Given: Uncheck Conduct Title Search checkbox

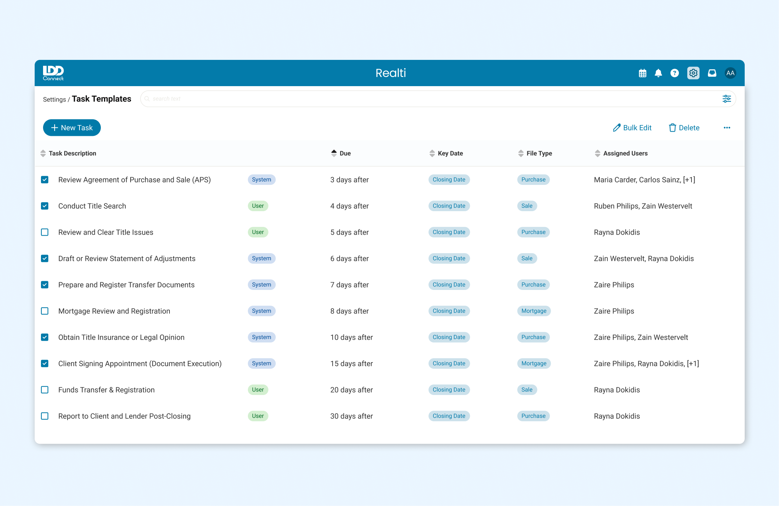Looking at the screenshot, I should (x=45, y=206).
